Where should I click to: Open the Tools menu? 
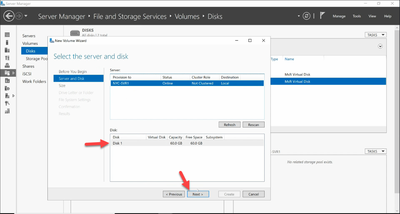[x=357, y=16]
